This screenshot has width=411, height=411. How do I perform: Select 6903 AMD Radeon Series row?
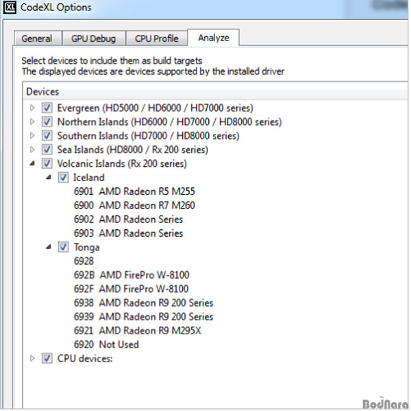(129, 233)
